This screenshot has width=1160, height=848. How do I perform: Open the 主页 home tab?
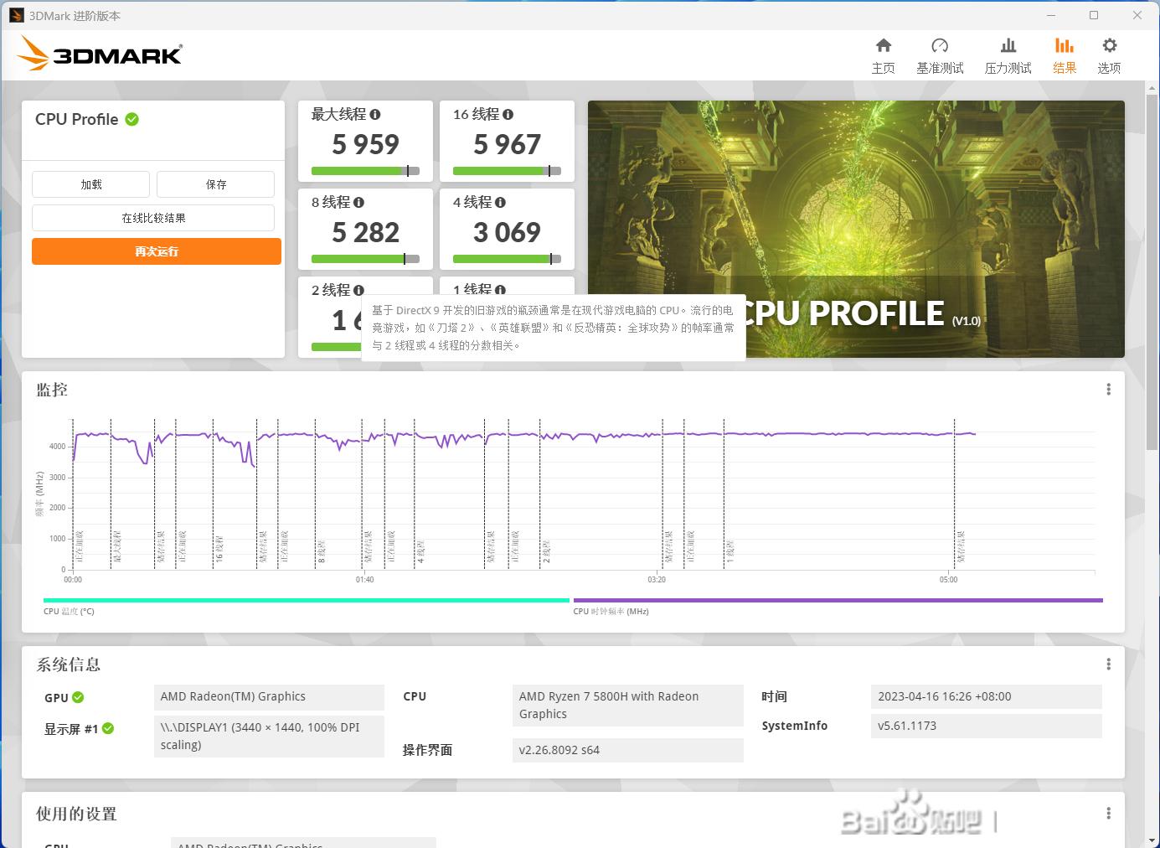tap(883, 56)
